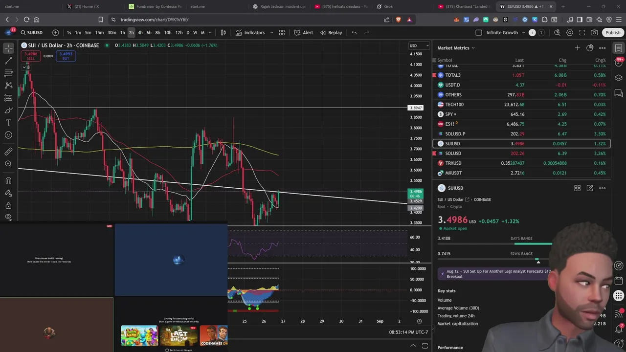The height and width of the screenshot is (352, 626).
Task: Open watchlist more options menu
Action: 603,48
